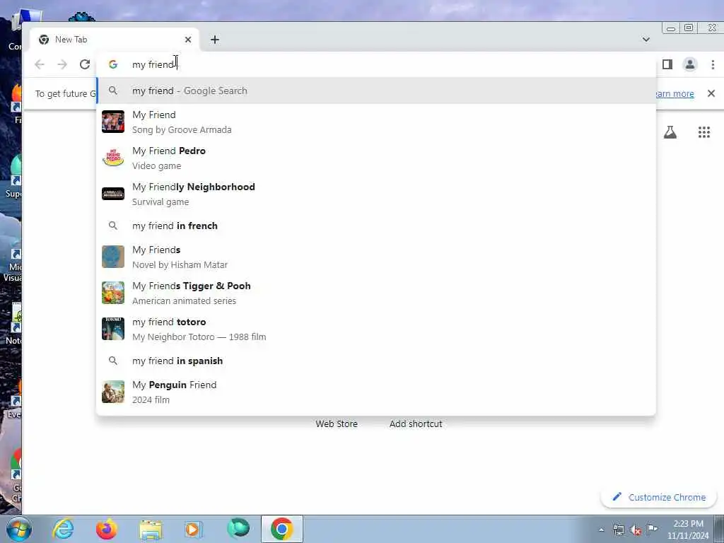Click the network tray icon
Screen dimensions: 724x543
tap(618, 530)
